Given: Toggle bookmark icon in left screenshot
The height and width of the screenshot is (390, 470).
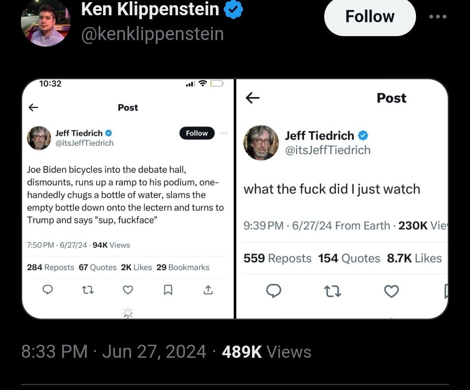Looking at the screenshot, I should tap(168, 289).
